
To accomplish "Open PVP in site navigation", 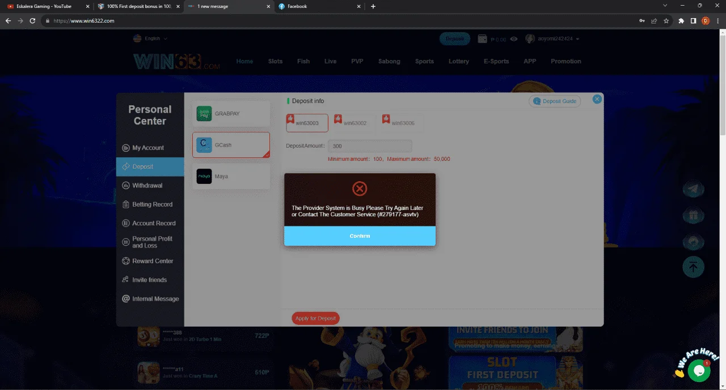I will (x=357, y=61).
